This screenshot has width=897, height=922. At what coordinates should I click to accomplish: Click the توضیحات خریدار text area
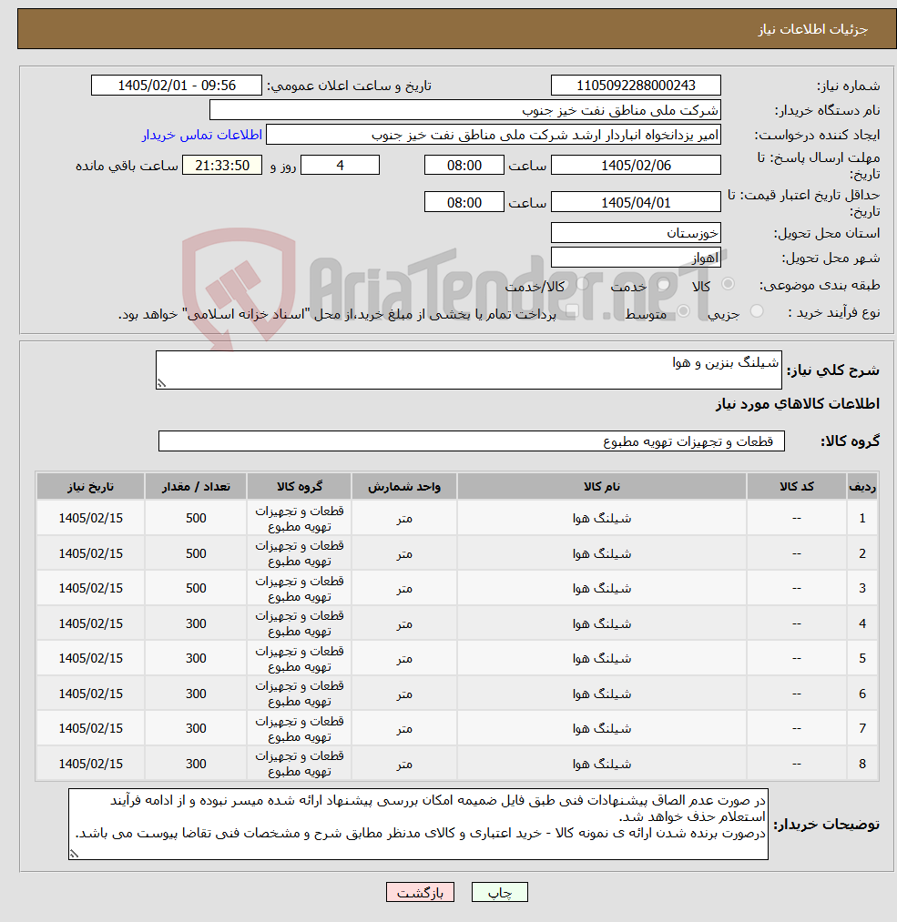click(x=418, y=824)
